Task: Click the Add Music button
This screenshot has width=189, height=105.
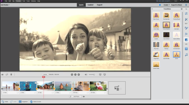Action: tap(76, 97)
